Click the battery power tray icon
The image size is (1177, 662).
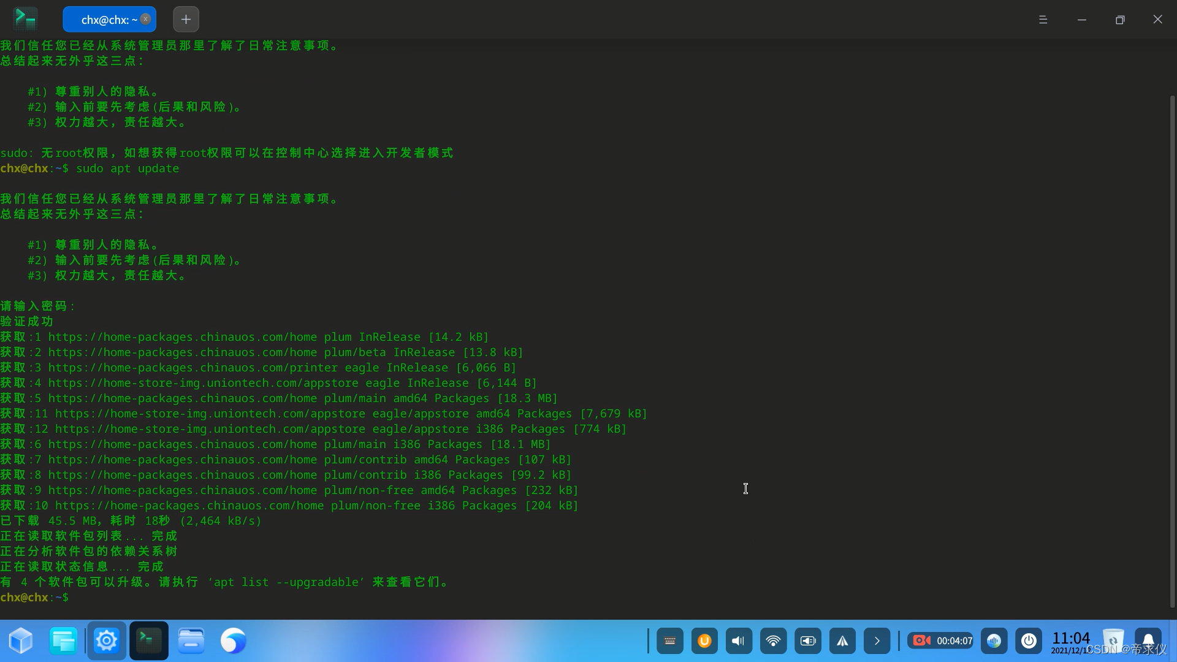808,641
